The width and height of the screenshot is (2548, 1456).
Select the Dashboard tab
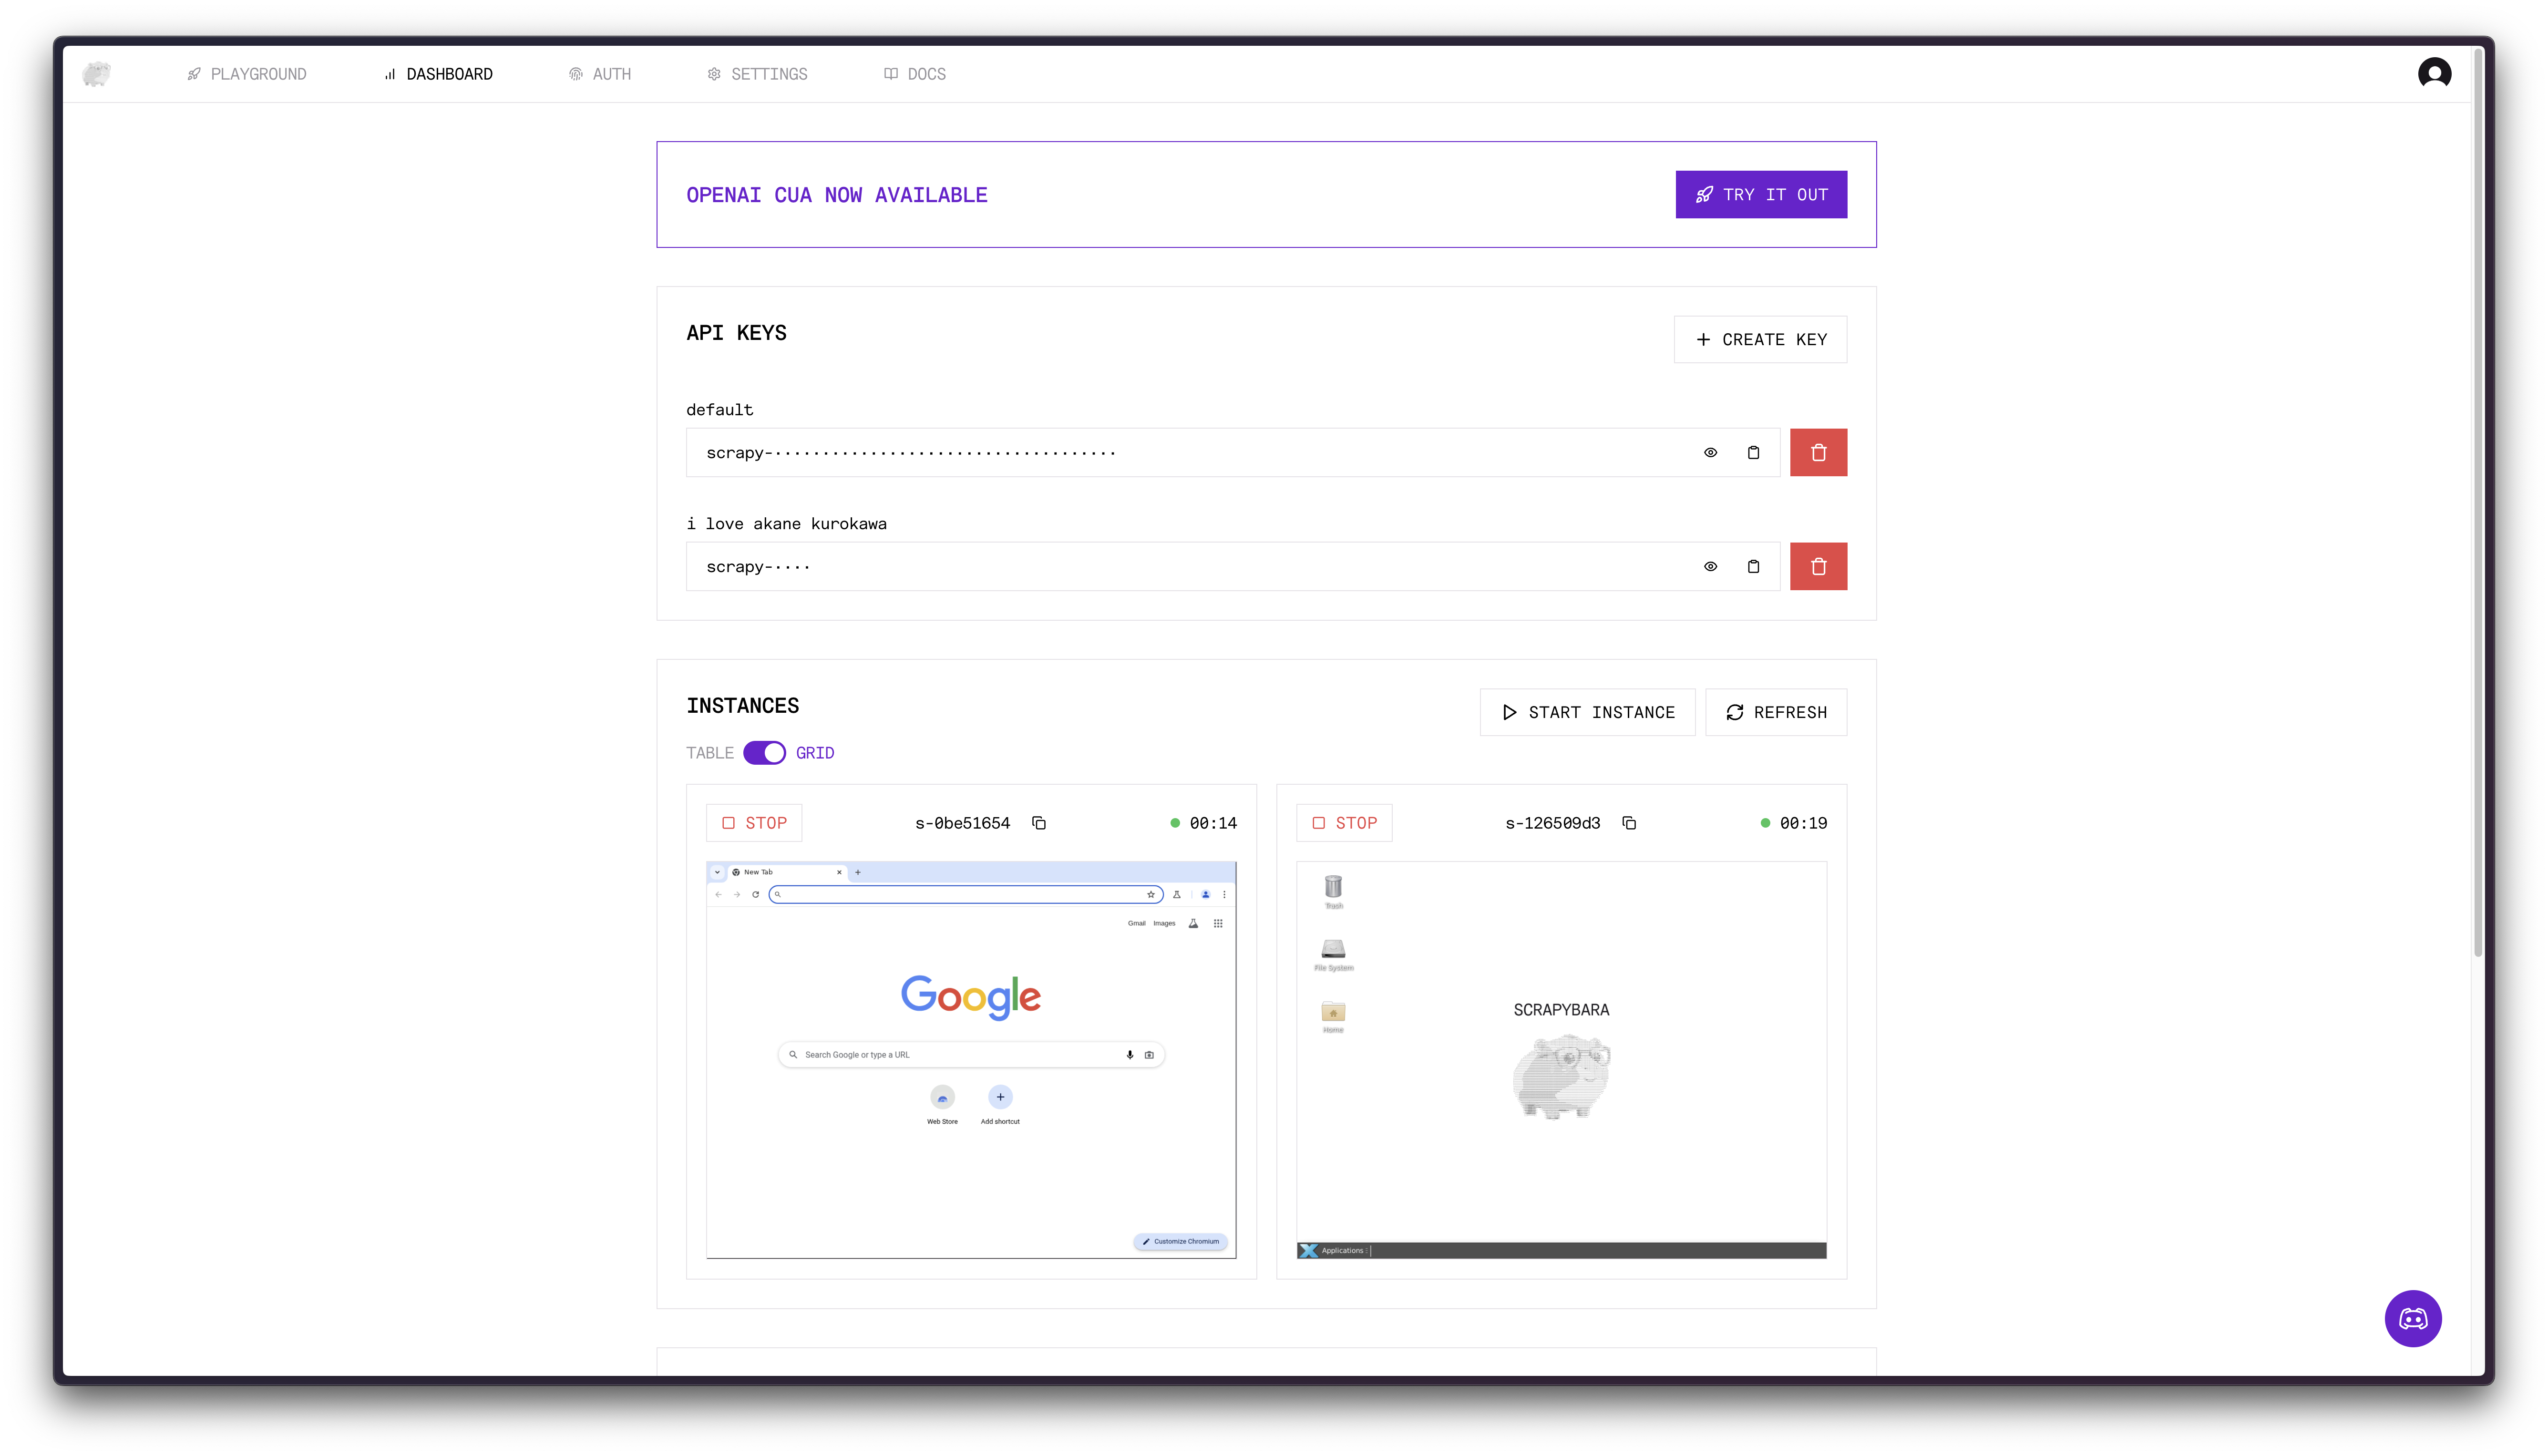(x=438, y=74)
